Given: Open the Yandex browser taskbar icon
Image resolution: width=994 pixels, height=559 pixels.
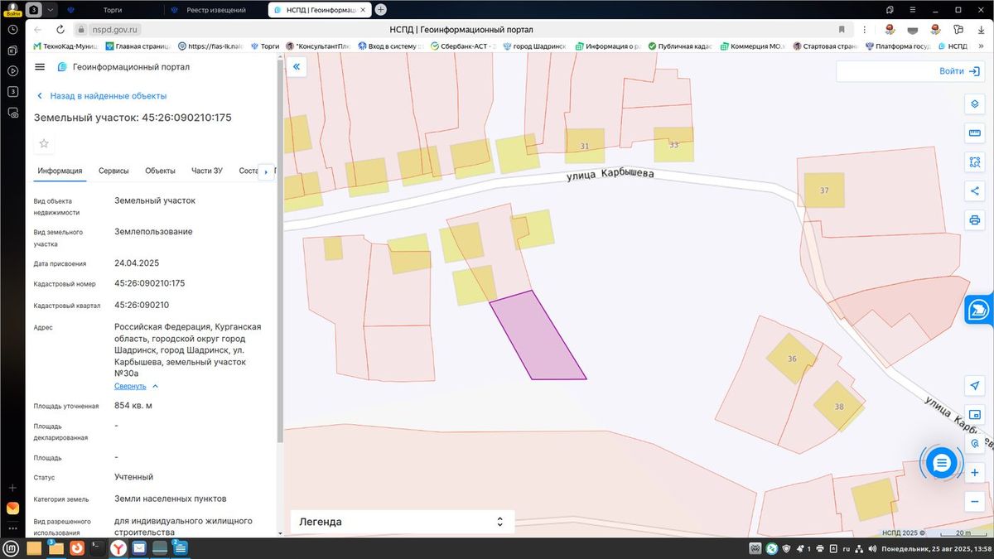Looking at the screenshot, I should point(118,548).
